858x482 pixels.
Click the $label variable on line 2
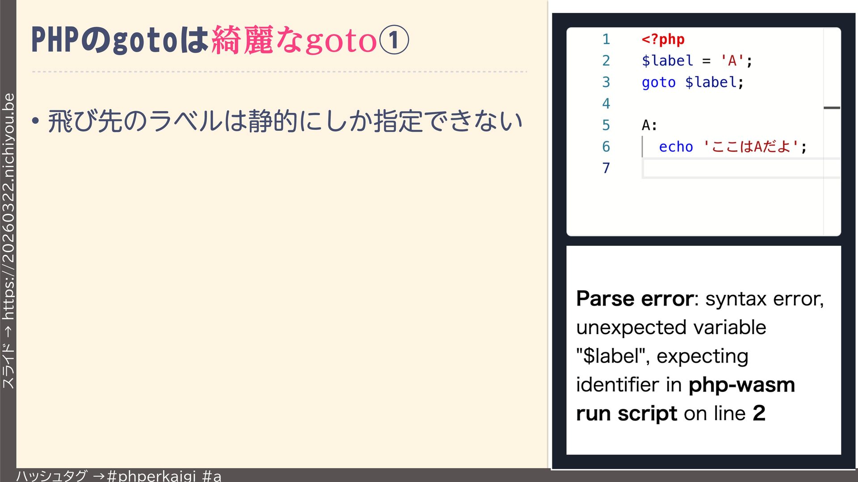pyautogui.click(x=667, y=61)
